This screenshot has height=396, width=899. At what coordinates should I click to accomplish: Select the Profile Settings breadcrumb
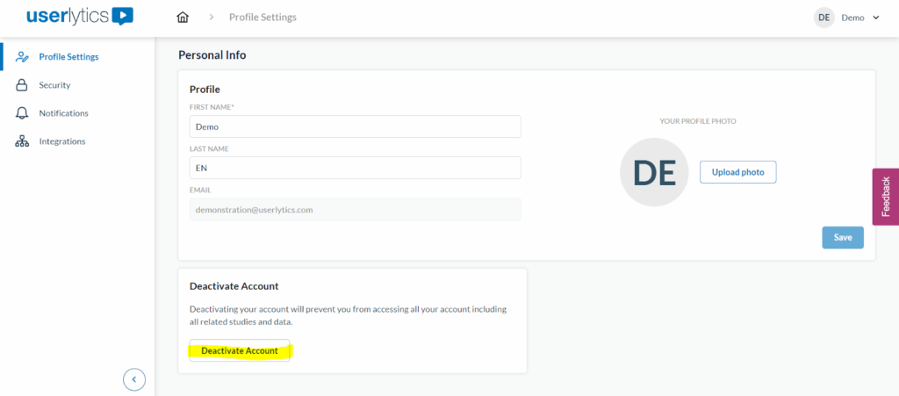pos(263,18)
